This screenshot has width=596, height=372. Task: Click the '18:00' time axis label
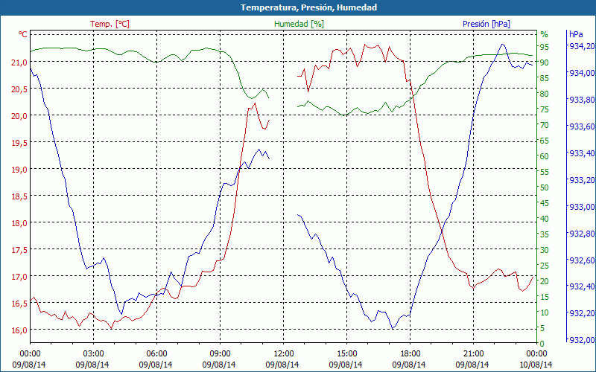coord(410,353)
